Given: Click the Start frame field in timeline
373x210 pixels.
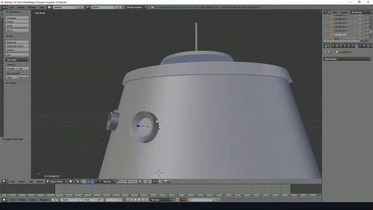Looking at the screenshot, I should (71, 199).
